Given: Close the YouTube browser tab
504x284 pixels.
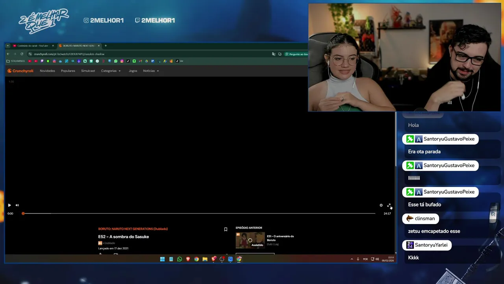Looking at the screenshot, I should pos(53,46).
